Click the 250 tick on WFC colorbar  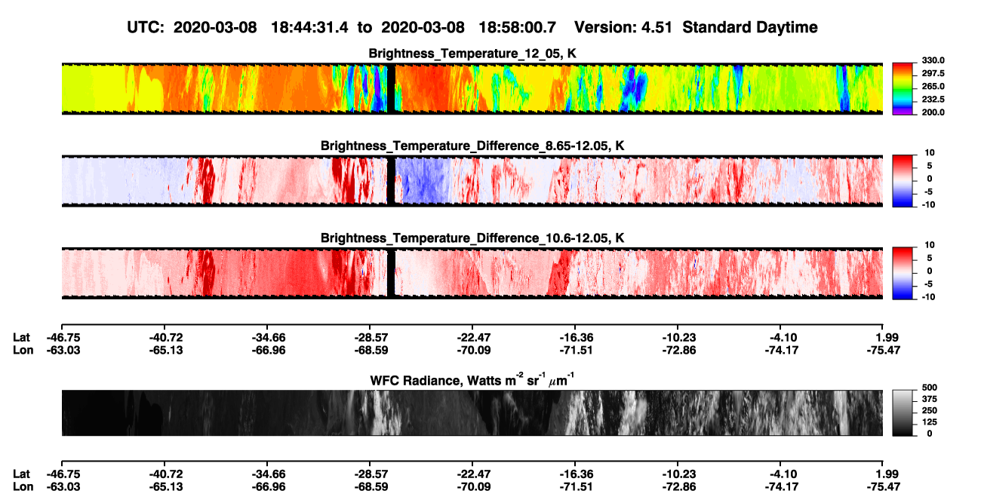[x=930, y=412]
